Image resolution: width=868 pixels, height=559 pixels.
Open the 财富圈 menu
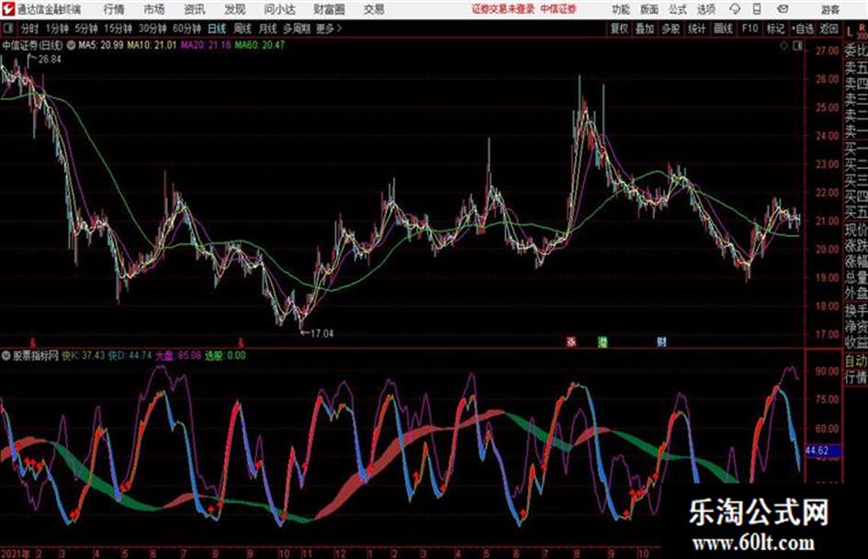[x=329, y=9]
